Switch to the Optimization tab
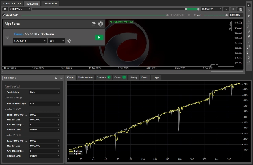Viewport: 253px width, 165px height. [50, 3]
